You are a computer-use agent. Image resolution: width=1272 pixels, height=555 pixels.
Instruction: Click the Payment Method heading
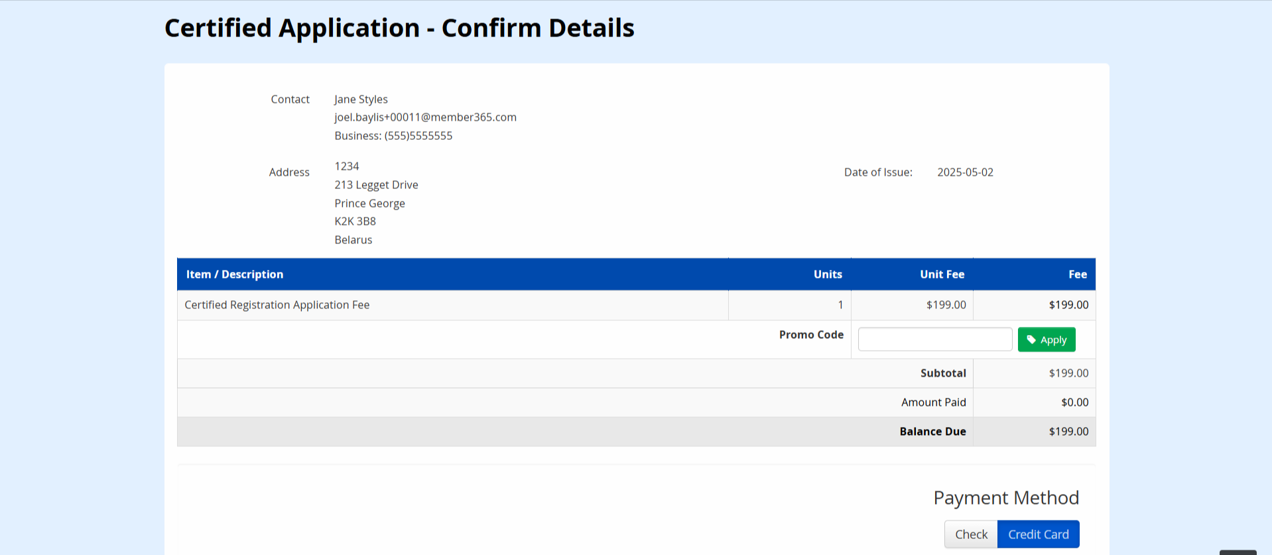click(x=1006, y=498)
